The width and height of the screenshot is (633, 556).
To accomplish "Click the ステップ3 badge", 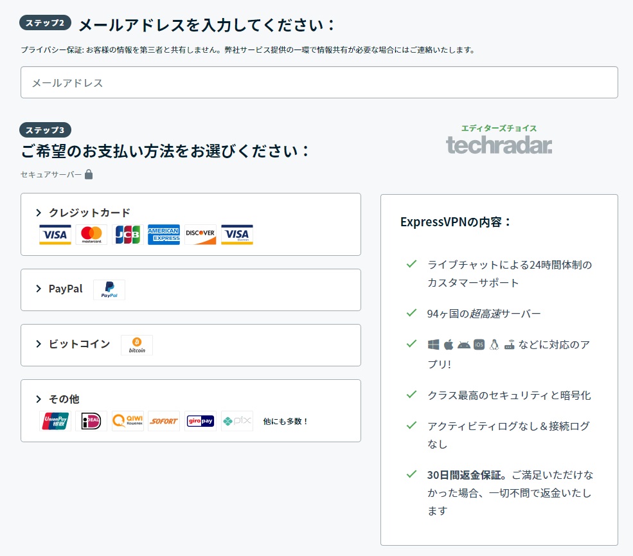I will pos(45,130).
